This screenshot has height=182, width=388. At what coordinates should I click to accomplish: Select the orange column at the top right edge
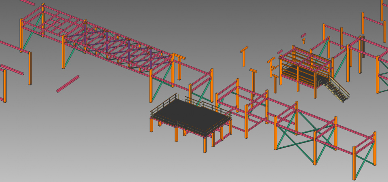(x=381, y=10)
